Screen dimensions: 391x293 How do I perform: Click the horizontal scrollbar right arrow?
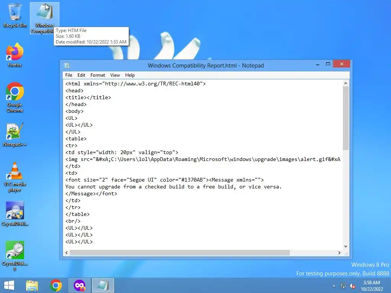339,253
